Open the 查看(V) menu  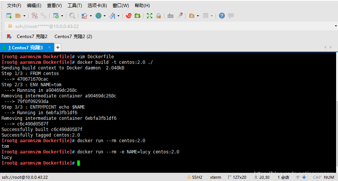click(x=54, y=6)
